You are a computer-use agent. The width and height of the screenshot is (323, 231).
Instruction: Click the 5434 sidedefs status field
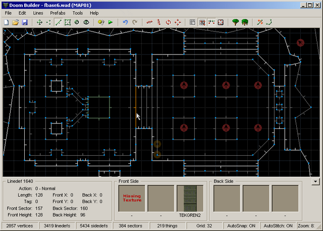94,226
